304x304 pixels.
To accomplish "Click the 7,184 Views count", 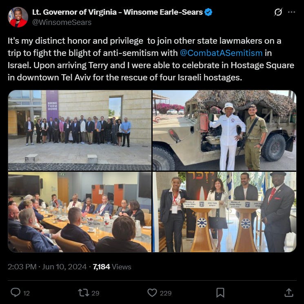I will (112, 267).
